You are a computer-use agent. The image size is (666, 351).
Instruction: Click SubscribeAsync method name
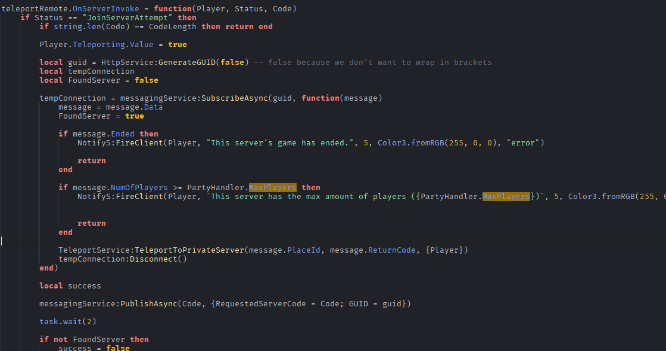235,98
